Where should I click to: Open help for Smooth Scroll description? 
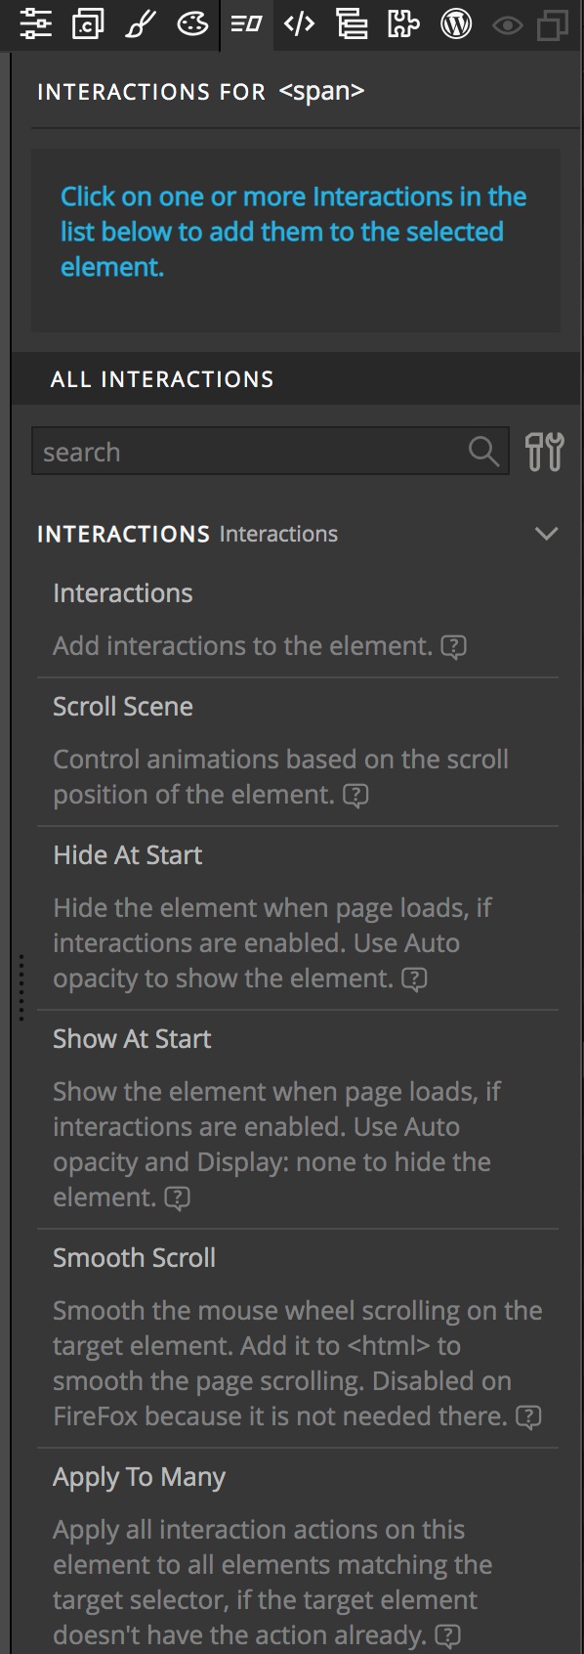tap(528, 1417)
